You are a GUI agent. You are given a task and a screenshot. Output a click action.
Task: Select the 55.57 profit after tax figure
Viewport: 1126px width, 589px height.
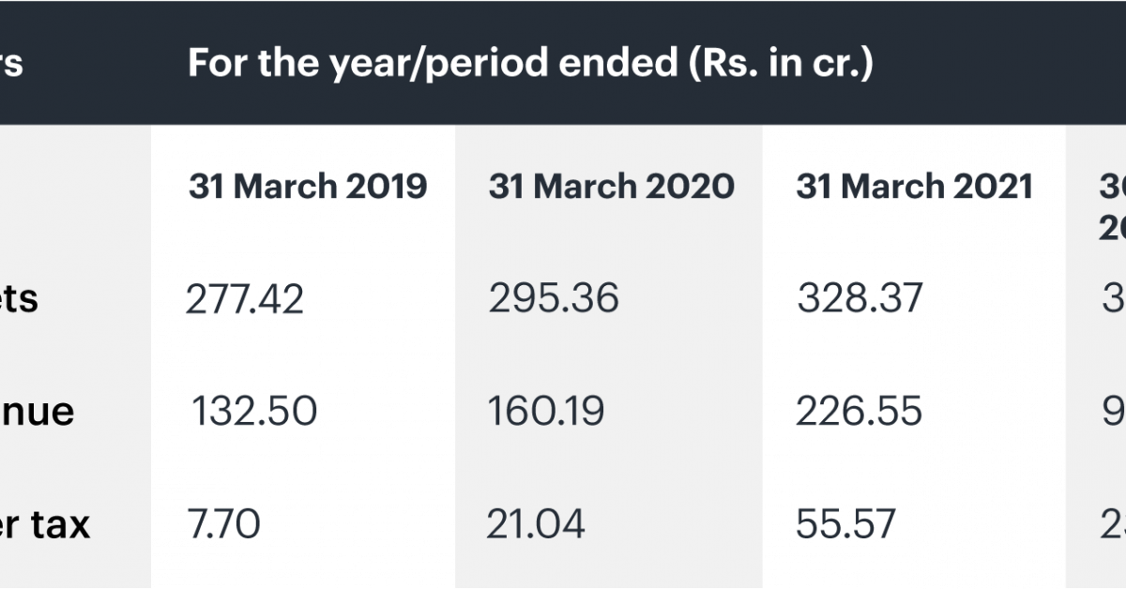click(846, 523)
